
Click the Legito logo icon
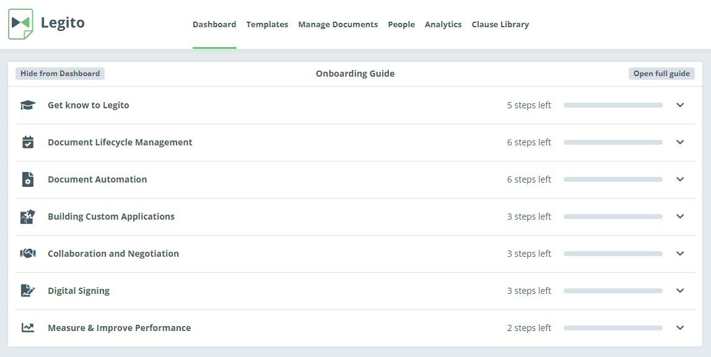click(x=21, y=24)
